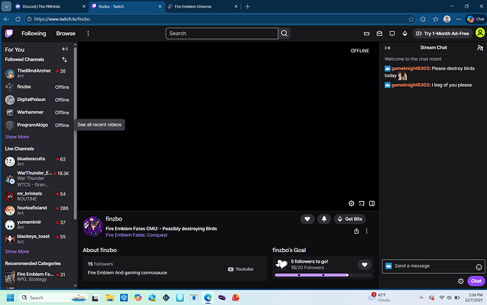Open player settings gear icon
Image resolution: width=487 pixels, height=305 pixels.
(x=351, y=203)
